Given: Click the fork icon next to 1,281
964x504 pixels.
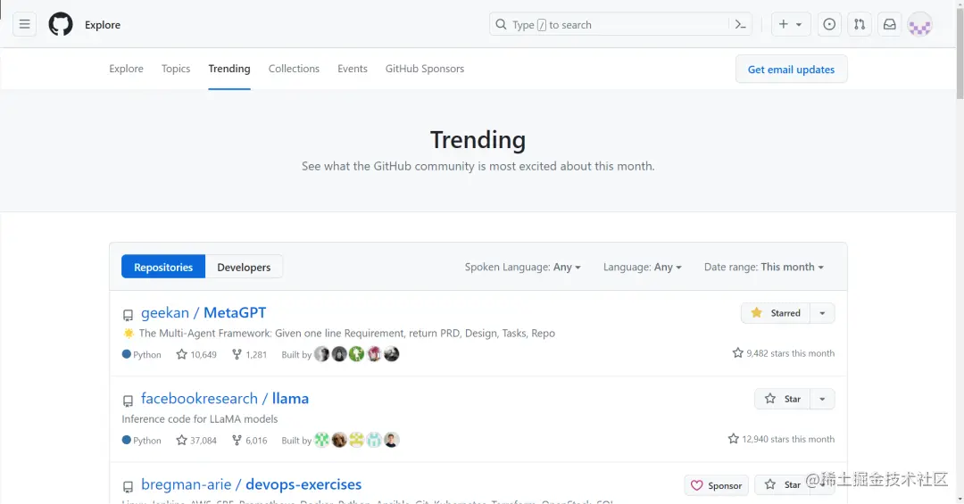Looking at the screenshot, I should [x=237, y=355].
